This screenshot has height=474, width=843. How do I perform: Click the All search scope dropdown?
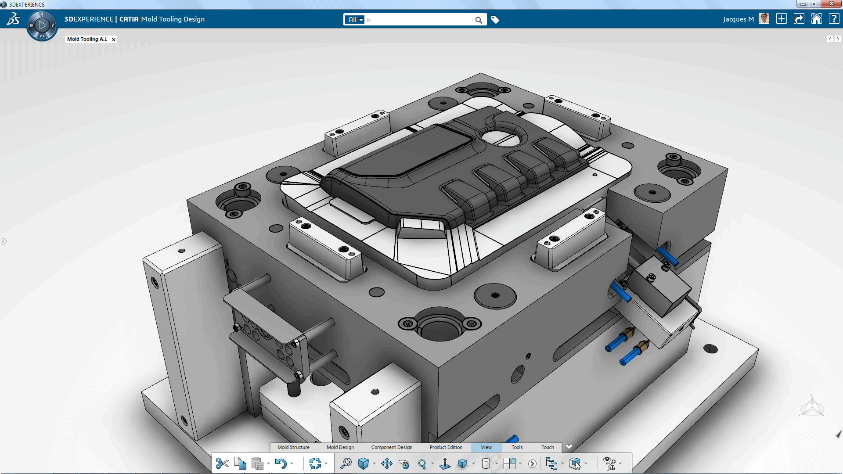point(354,19)
